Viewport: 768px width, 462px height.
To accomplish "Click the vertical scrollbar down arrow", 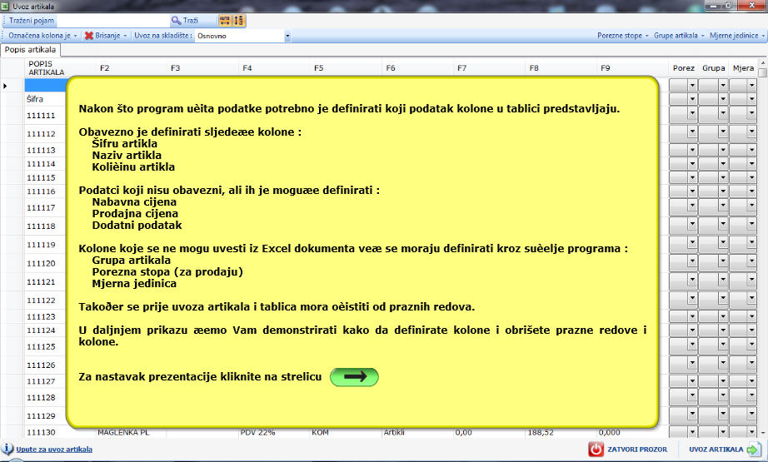I will point(763,433).
